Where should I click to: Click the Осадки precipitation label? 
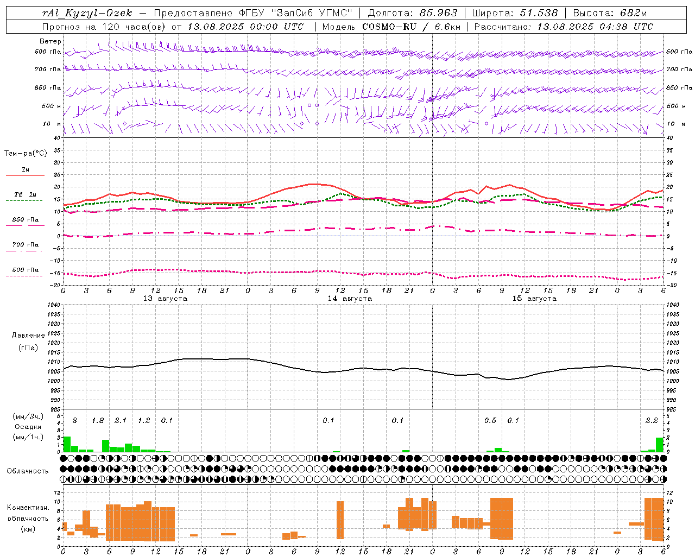(x=28, y=427)
